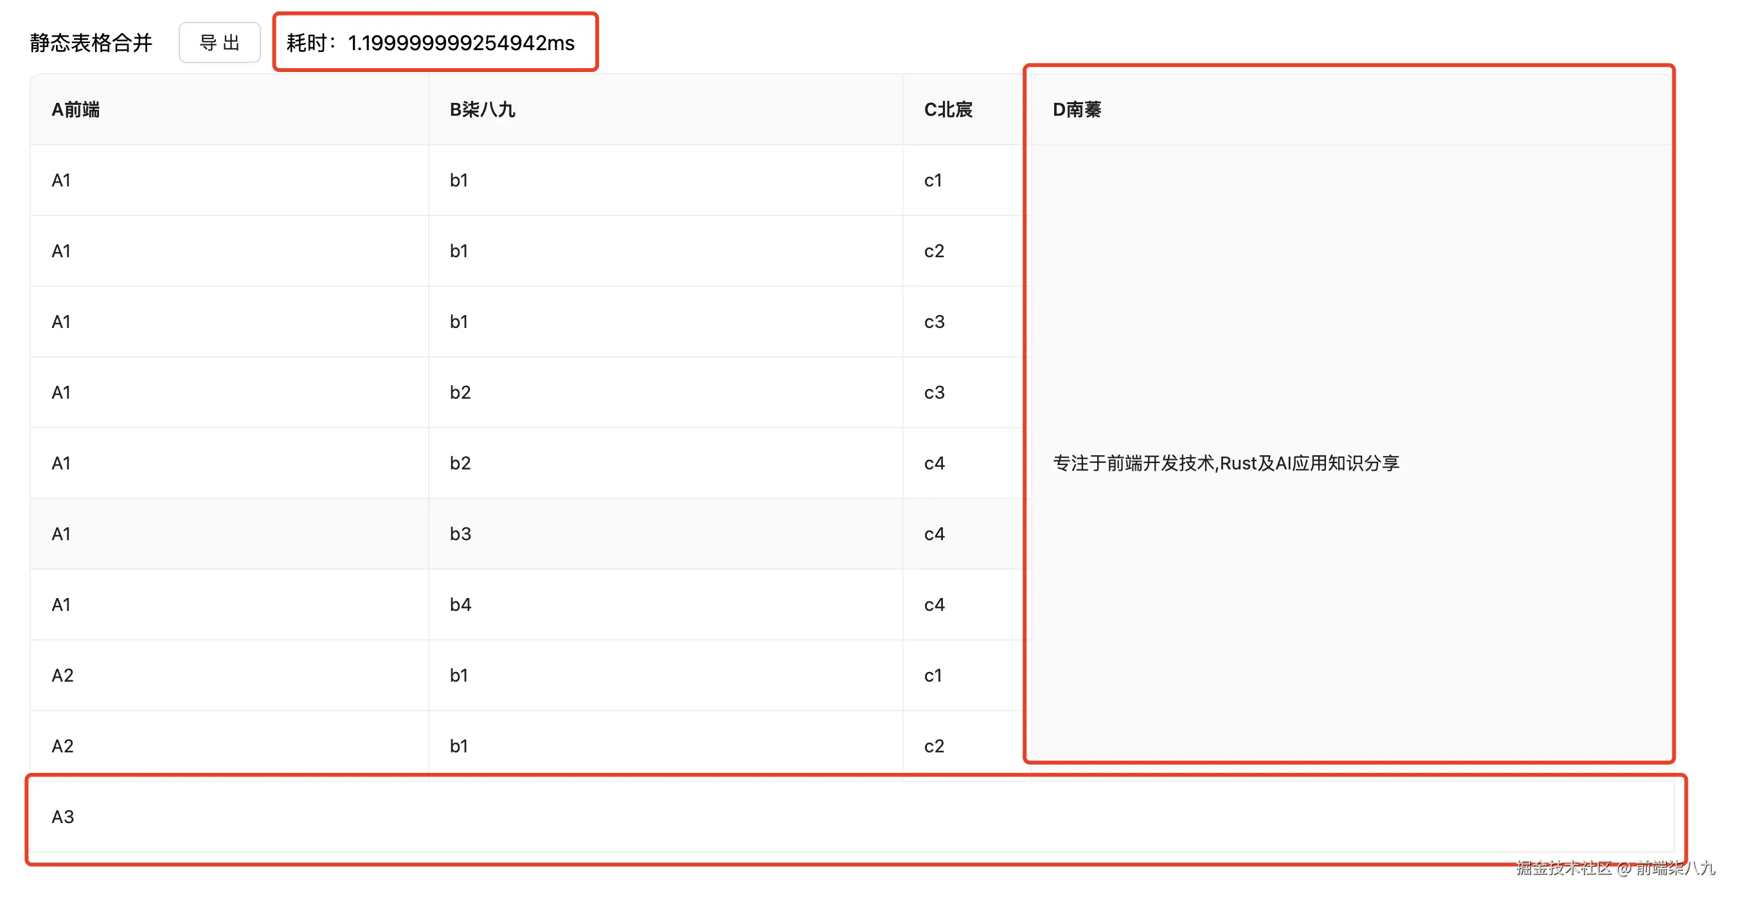This screenshot has height=899, width=1738.
Task: Click cell c4 in the b3 row
Action: pyautogui.click(x=934, y=534)
